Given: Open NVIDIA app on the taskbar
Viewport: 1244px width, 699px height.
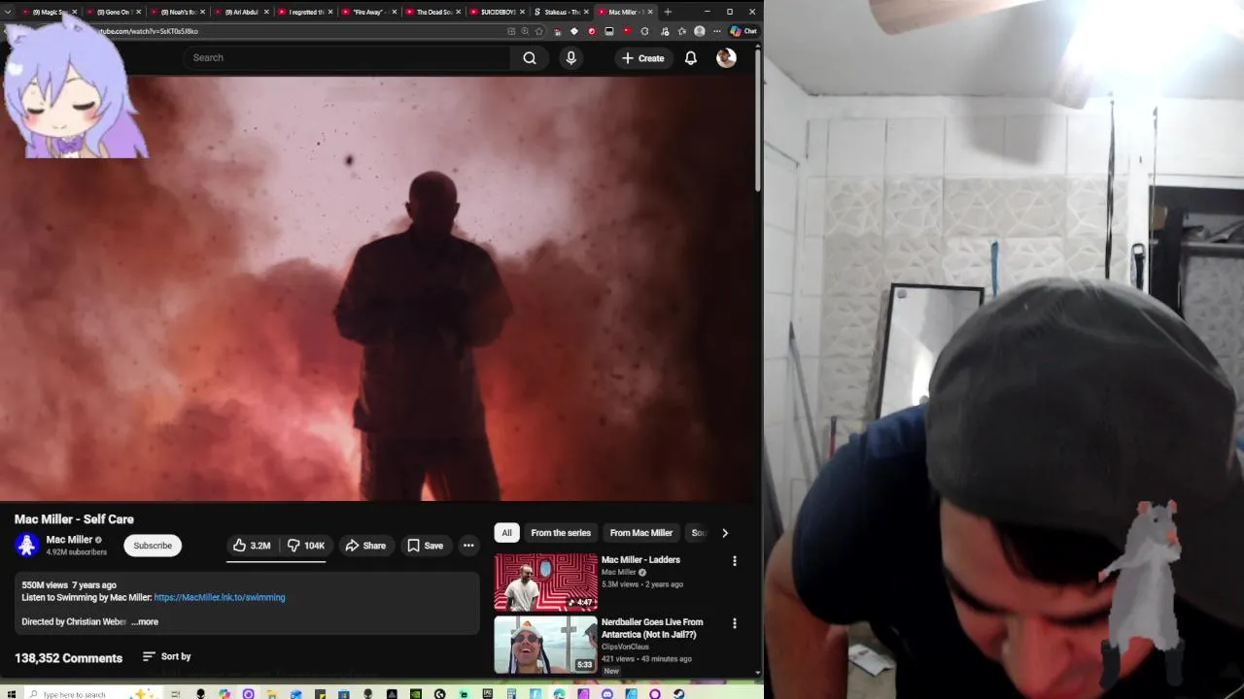Looking at the screenshot, I should [x=416, y=694].
